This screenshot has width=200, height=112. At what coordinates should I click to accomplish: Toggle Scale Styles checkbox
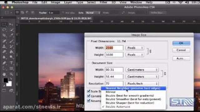pyautogui.click(x=88, y=91)
